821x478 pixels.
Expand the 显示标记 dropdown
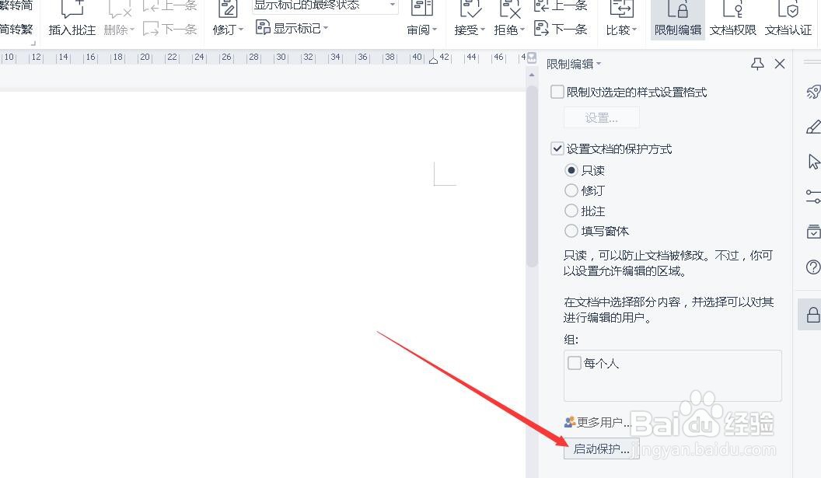pyautogui.click(x=292, y=28)
